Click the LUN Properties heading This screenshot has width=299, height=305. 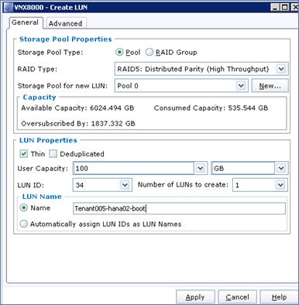pyautogui.click(x=48, y=140)
